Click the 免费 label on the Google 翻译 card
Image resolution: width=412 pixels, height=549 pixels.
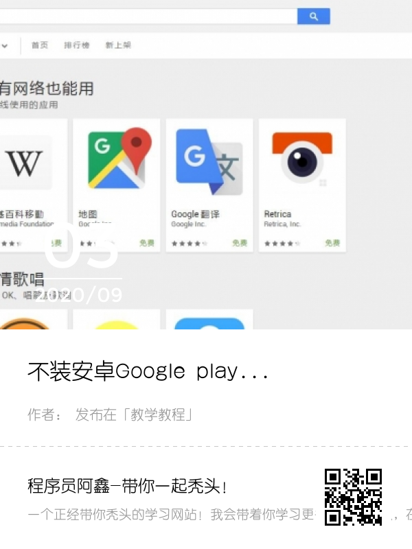point(240,243)
